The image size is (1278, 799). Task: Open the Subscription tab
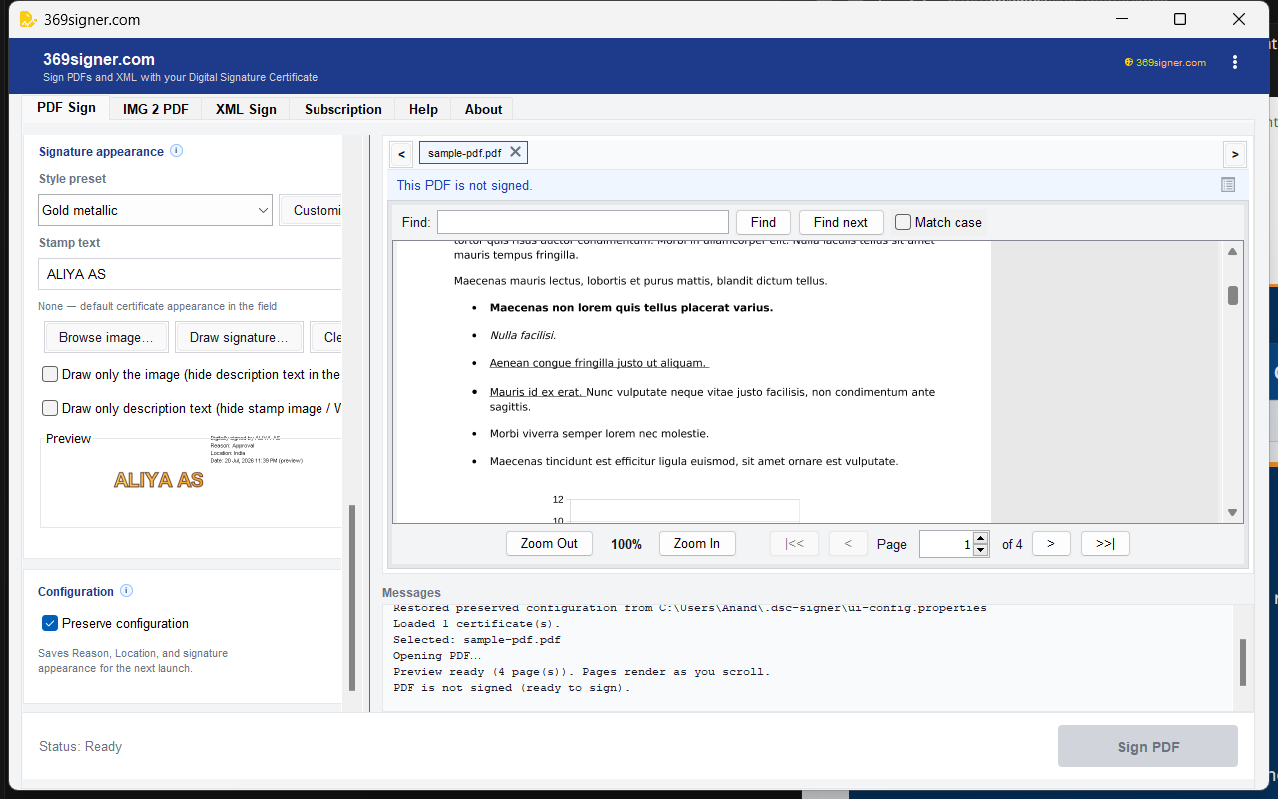(x=343, y=109)
